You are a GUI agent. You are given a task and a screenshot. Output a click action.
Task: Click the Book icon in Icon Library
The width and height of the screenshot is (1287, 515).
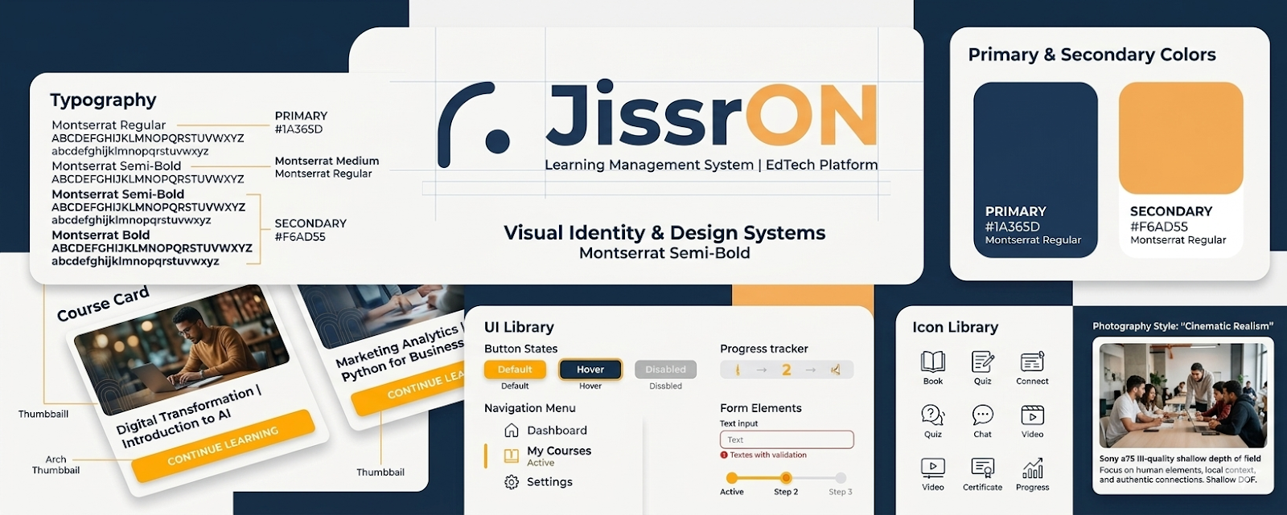tap(932, 362)
